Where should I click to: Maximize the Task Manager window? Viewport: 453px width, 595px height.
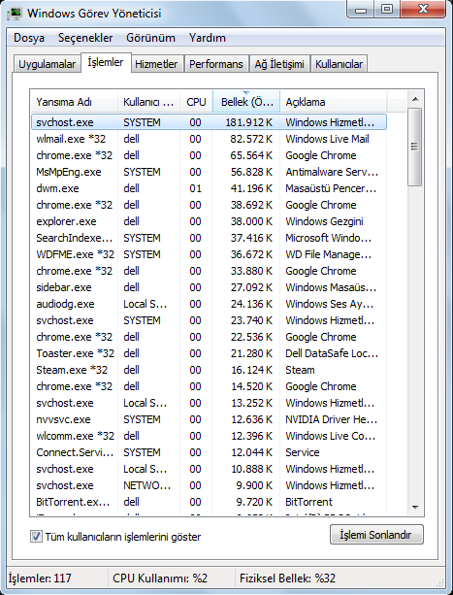[387, 10]
